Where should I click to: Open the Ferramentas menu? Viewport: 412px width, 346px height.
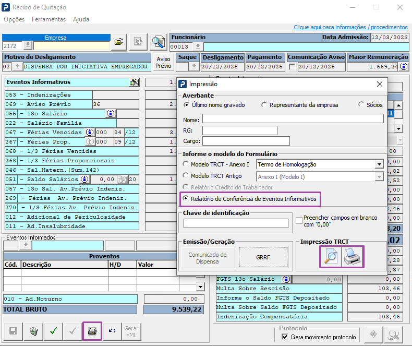(x=49, y=19)
